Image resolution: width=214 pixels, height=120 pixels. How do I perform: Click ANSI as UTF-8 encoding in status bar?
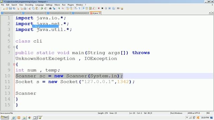[194, 113]
